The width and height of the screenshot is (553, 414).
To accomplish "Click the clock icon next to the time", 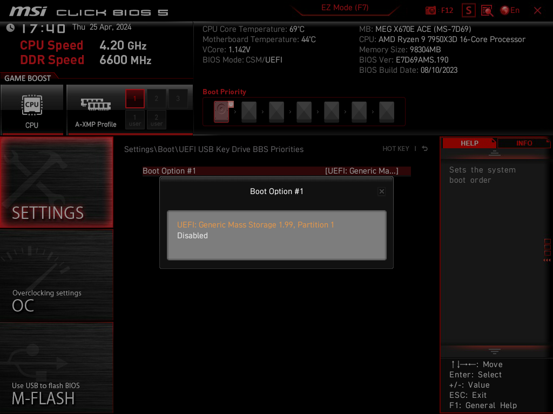I will point(11,28).
